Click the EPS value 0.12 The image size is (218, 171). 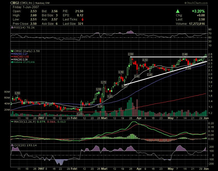tap(80, 15)
